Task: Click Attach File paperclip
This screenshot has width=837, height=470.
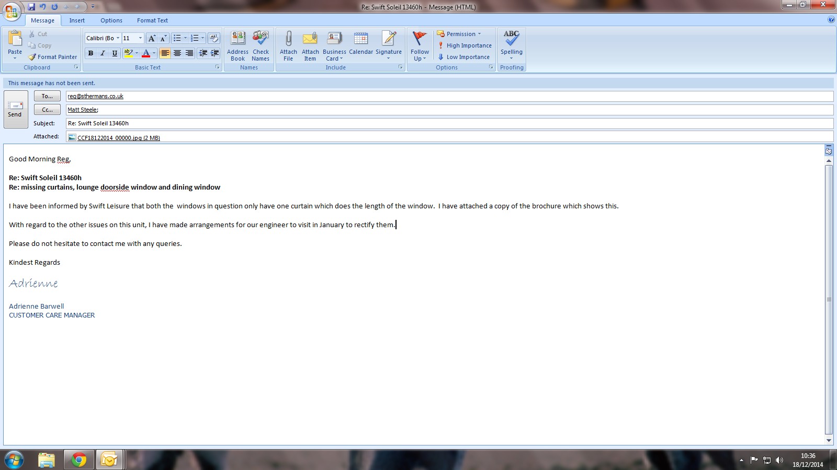Action: click(x=288, y=46)
